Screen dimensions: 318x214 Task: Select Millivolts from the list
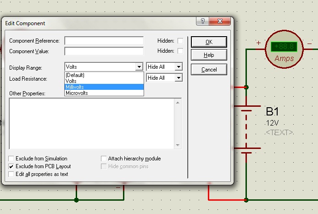[104, 87]
